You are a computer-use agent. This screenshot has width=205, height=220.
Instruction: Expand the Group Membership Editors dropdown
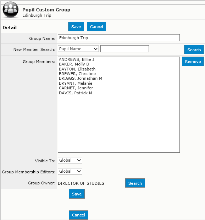point(70,171)
